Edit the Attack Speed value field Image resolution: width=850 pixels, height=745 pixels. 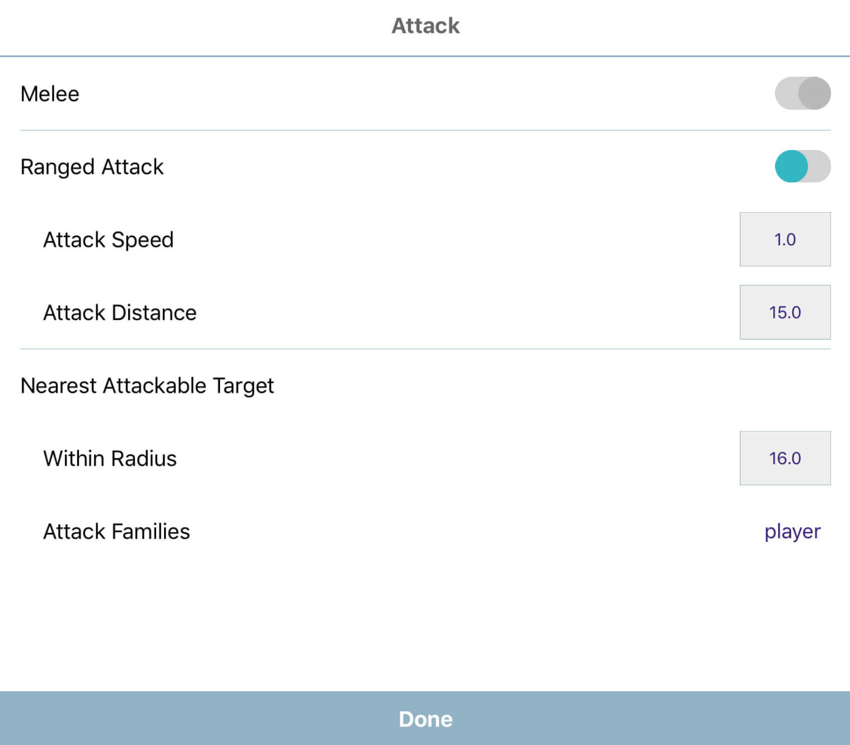[784, 240]
